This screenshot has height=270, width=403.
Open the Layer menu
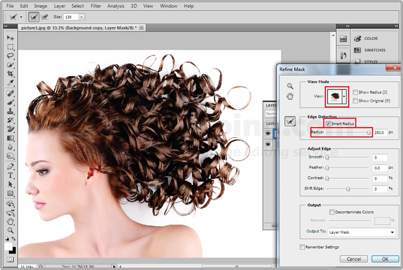[x=59, y=6]
